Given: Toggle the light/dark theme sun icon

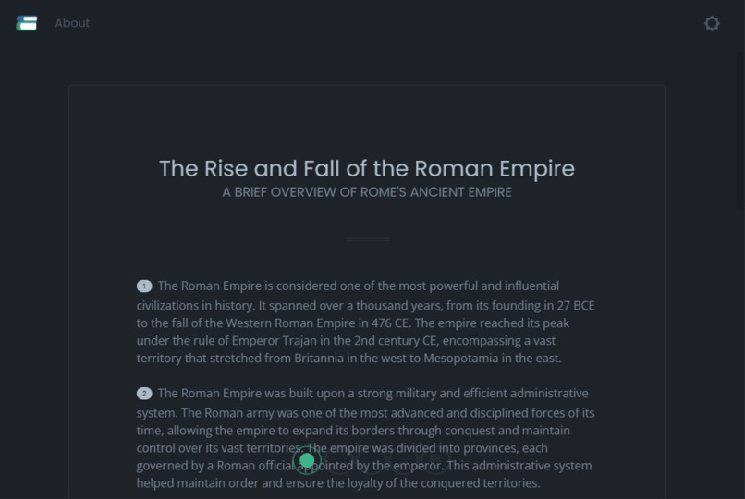Looking at the screenshot, I should pyautogui.click(x=712, y=23).
